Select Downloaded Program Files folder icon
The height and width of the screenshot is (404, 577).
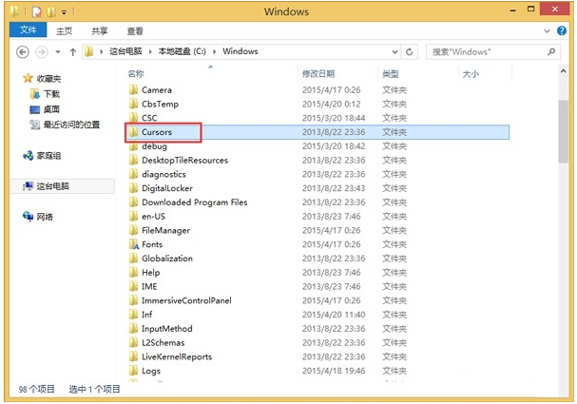(x=134, y=202)
